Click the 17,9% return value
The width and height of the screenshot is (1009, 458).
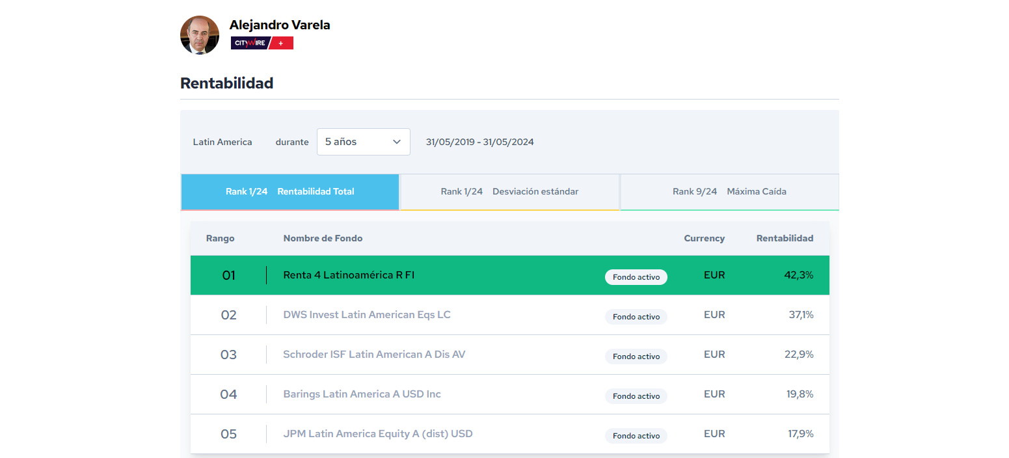(801, 434)
